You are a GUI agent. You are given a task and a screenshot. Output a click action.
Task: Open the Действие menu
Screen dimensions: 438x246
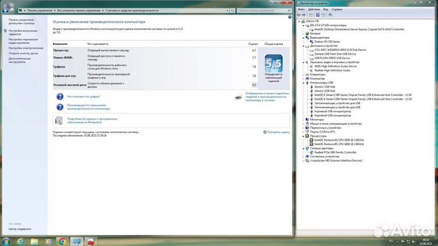click(314, 9)
